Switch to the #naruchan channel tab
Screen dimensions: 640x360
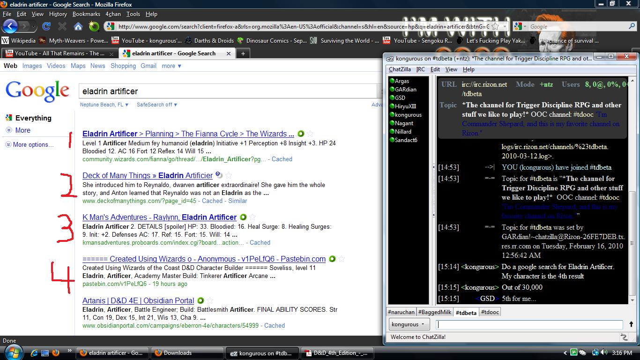402,312
